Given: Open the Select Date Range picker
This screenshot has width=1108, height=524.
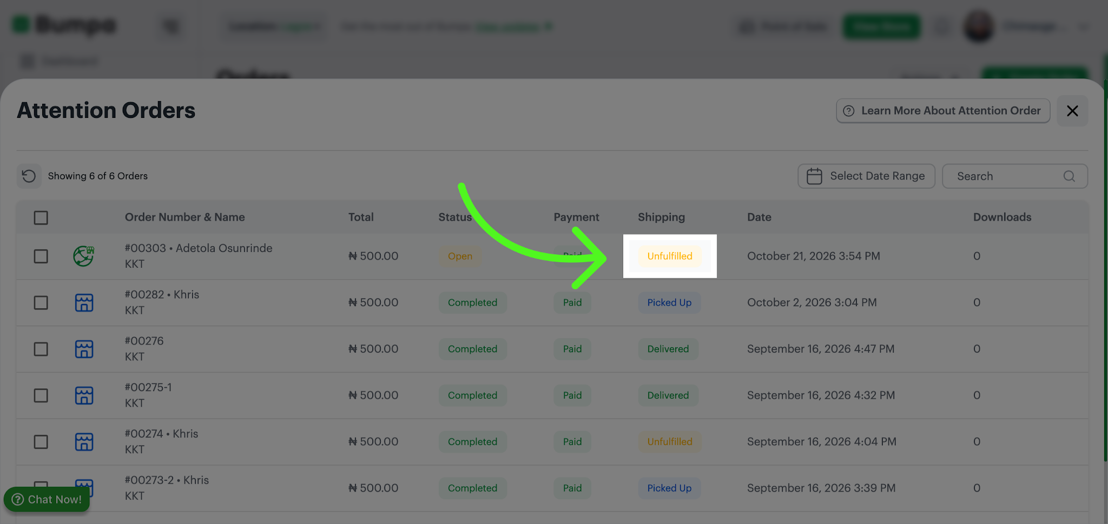Looking at the screenshot, I should (866, 176).
